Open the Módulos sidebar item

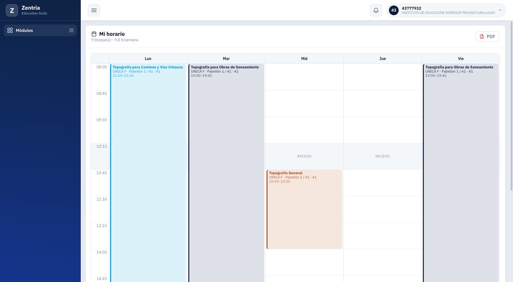click(40, 30)
